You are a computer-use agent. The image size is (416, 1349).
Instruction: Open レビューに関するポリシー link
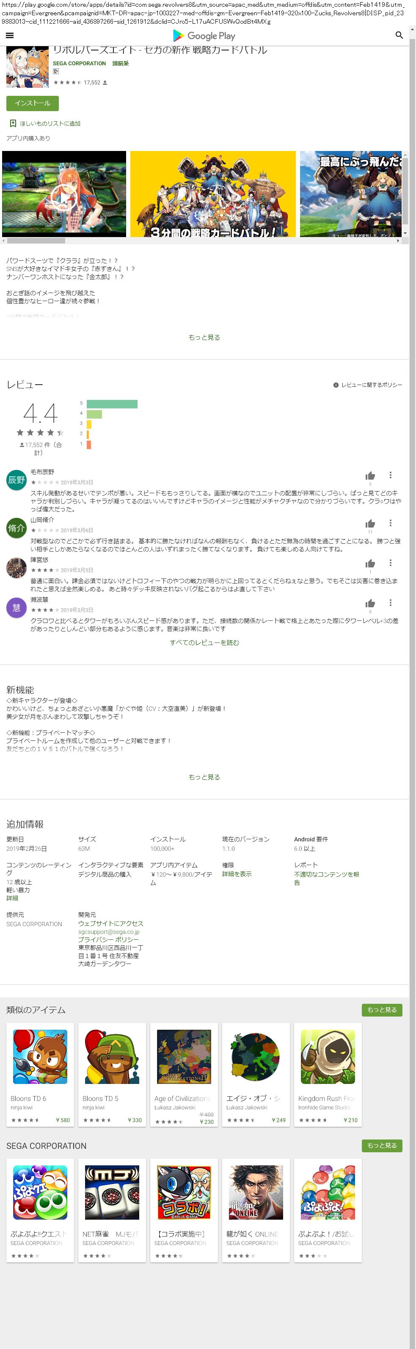[x=372, y=385]
